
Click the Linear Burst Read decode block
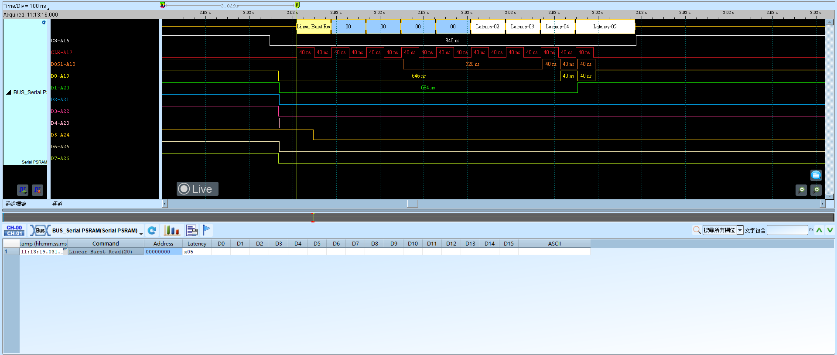[x=314, y=27]
